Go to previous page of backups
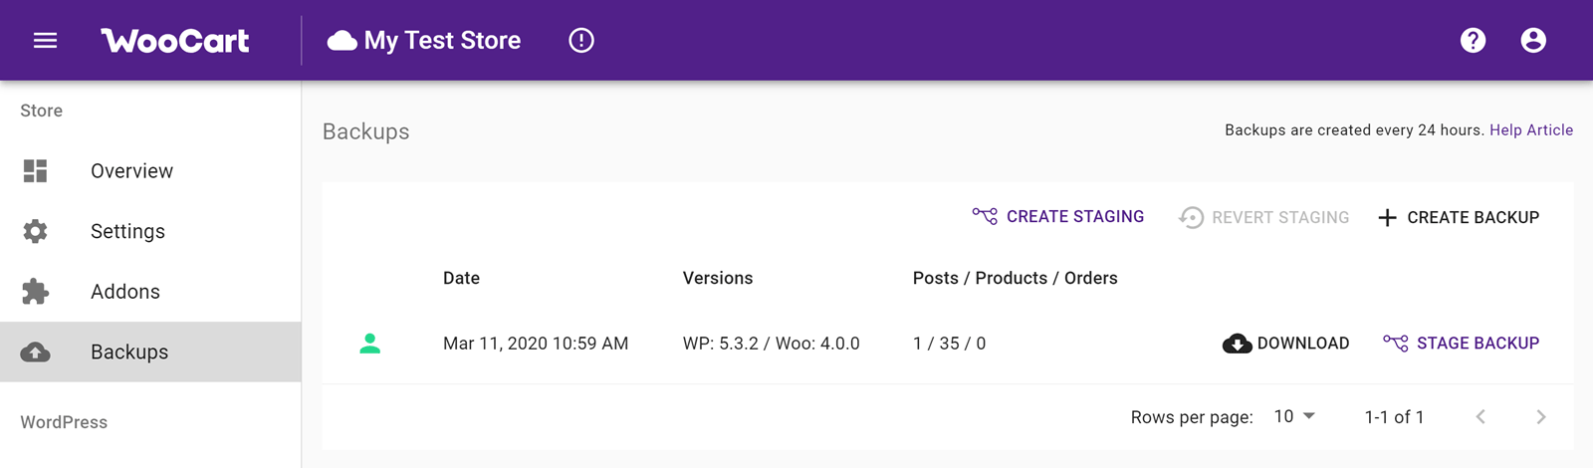Screen dimensions: 1593x468 [1480, 416]
